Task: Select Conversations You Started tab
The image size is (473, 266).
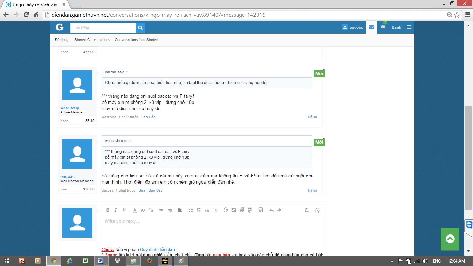Action: point(136,40)
